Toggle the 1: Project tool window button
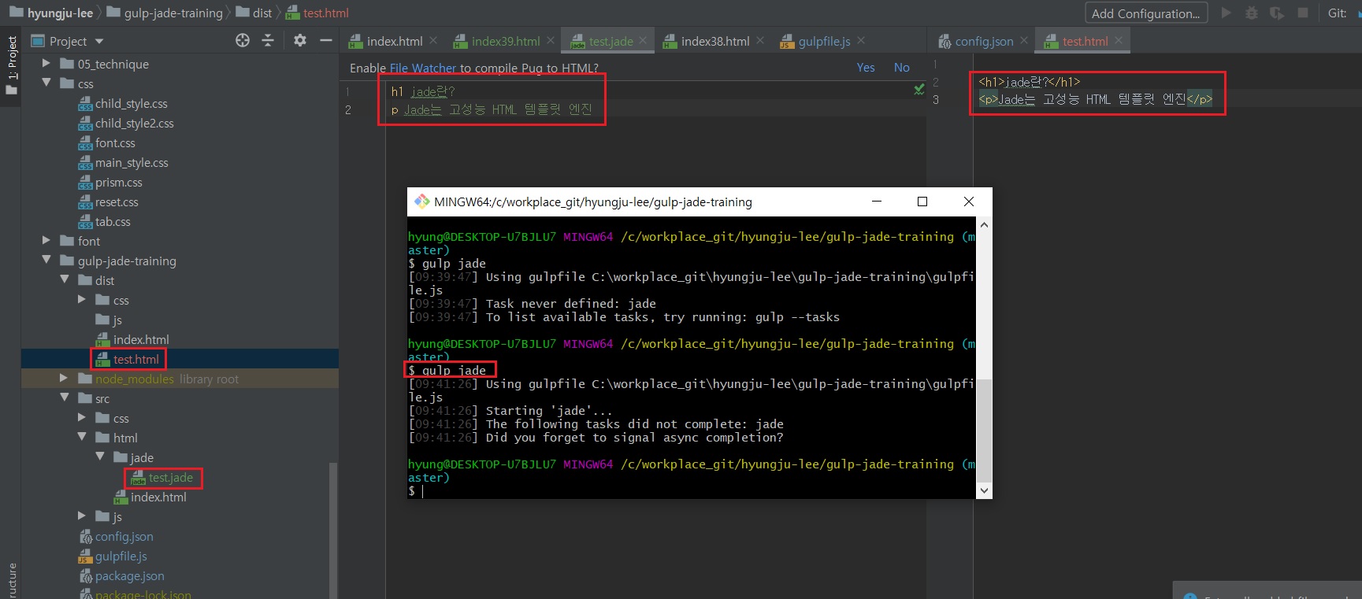Screen dimensions: 1362x599 pos(11,65)
